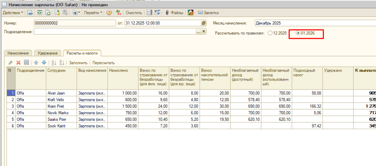Open calendar picker next to date field
This screenshot has height=166, width=376.
click(x=203, y=23)
